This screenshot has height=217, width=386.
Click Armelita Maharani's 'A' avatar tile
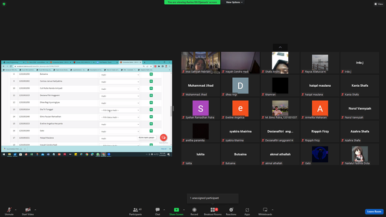coord(320,108)
